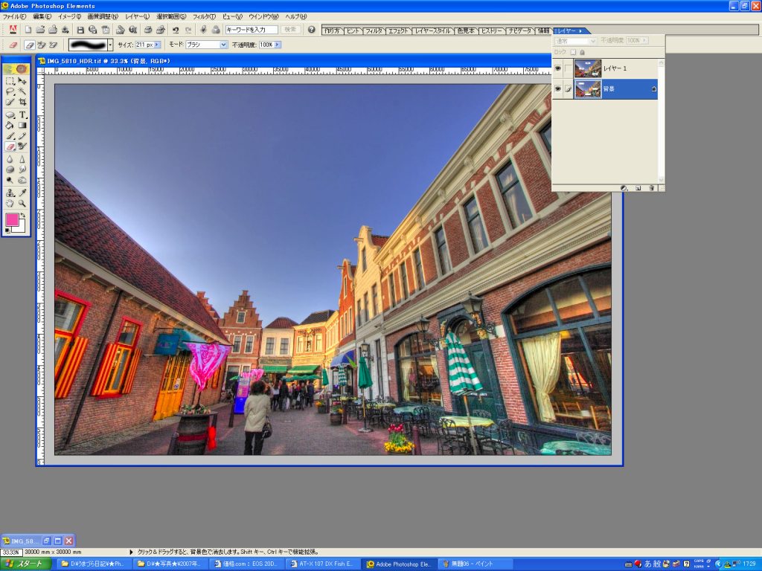The width and height of the screenshot is (762, 571).
Task: Open Windows スタート button
Action: [x=26, y=564]
